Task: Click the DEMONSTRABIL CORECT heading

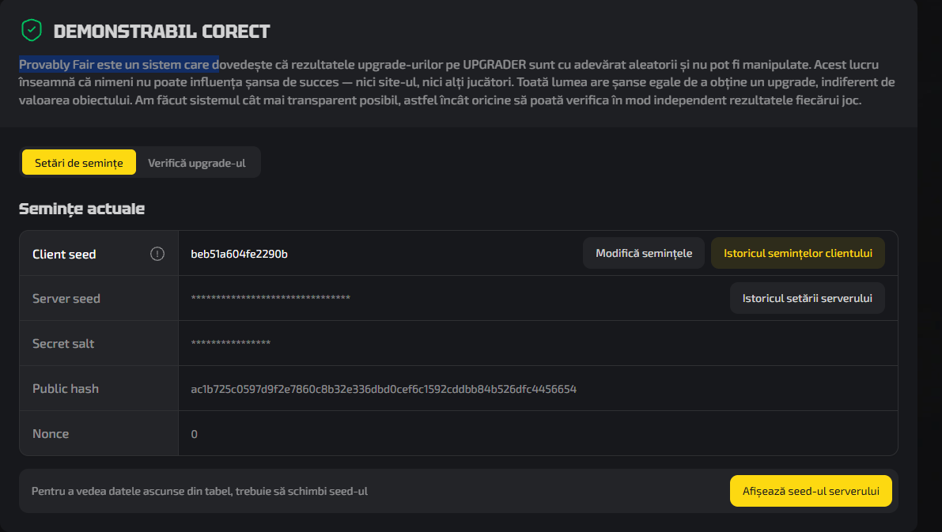Action: (x=161, y=31)
